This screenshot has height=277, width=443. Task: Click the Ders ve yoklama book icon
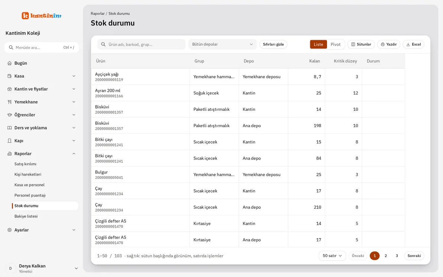click(x=10, y=128)
